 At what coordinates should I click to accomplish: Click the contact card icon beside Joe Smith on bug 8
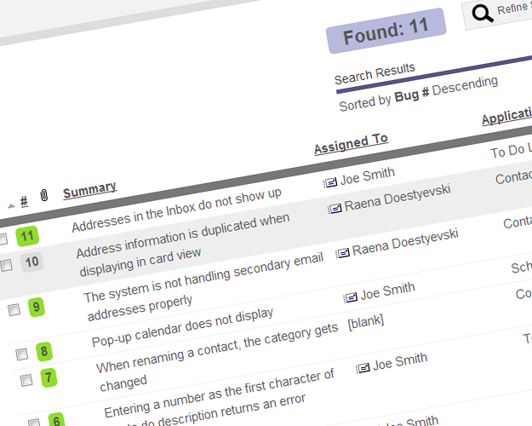[350, 297]
